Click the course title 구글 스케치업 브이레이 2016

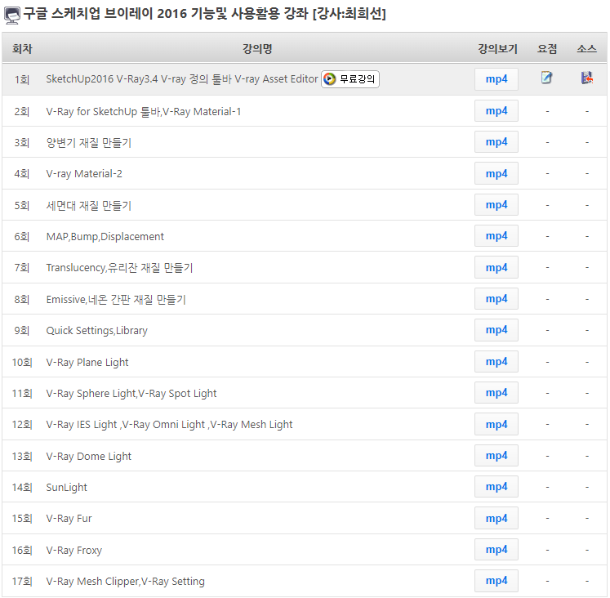click(205, 14)
